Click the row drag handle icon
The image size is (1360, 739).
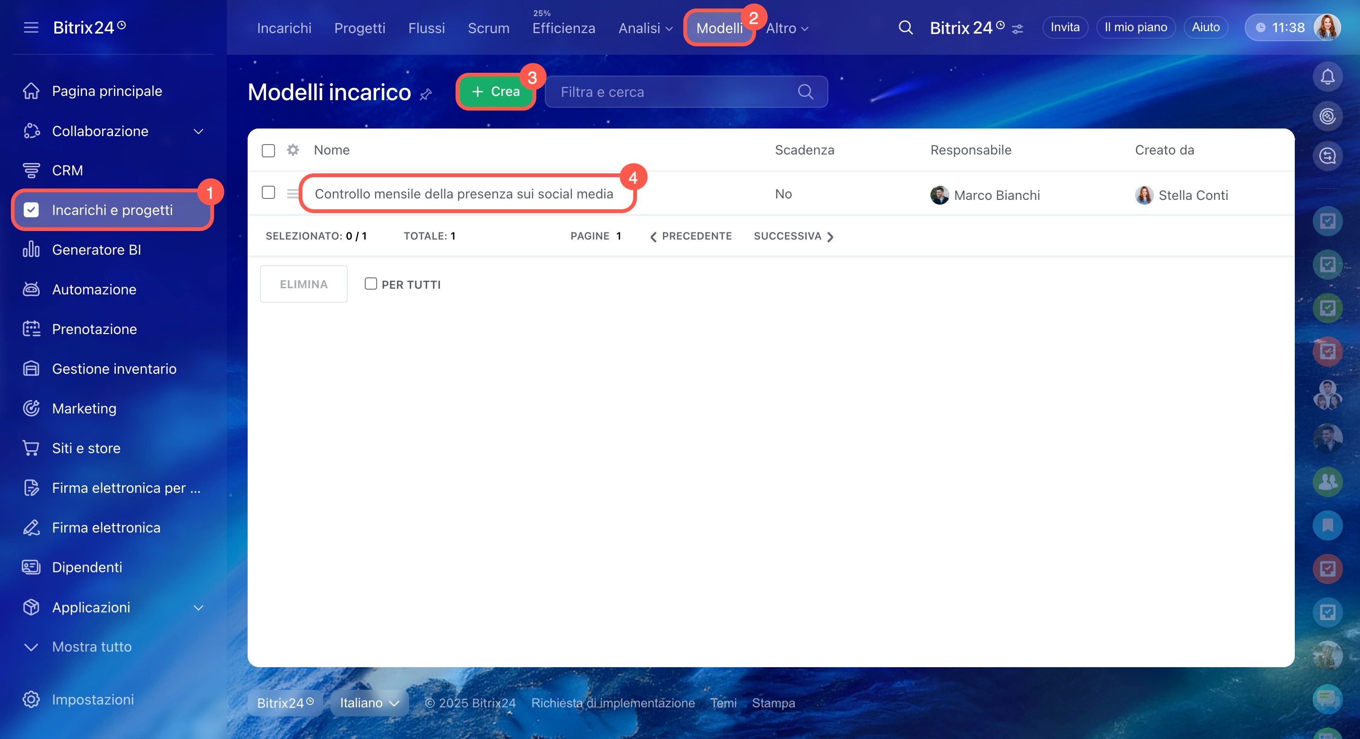pyautogui.click(x=292, y=194)
